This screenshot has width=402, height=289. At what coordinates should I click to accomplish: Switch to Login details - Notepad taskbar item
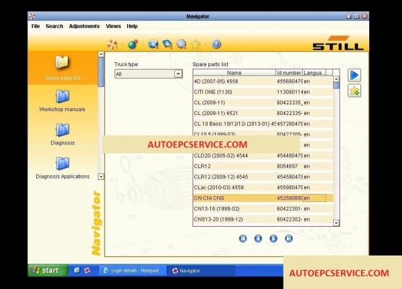tap(133, 270)
